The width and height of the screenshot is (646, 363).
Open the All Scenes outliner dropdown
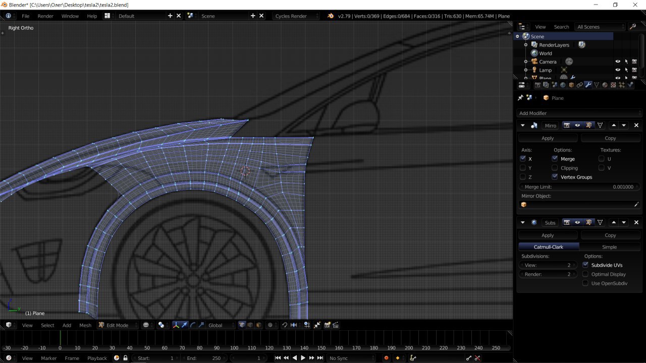coord(600,27)
